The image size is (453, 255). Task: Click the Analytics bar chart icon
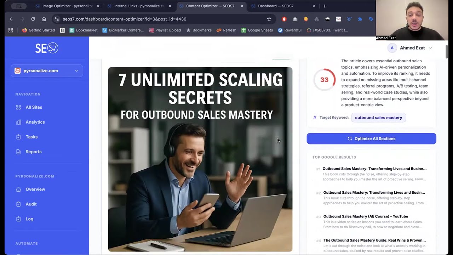18,122
